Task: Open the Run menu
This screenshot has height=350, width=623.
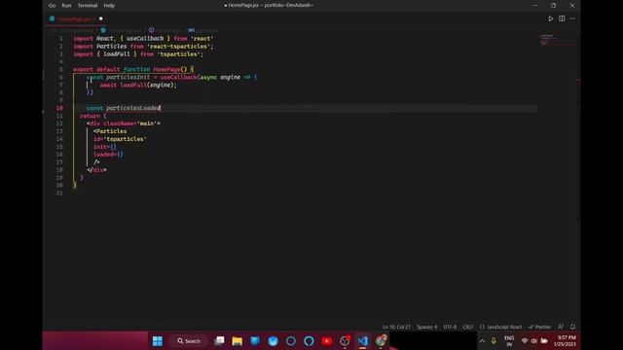Action: pyautogui.click(x=66, y=6)
